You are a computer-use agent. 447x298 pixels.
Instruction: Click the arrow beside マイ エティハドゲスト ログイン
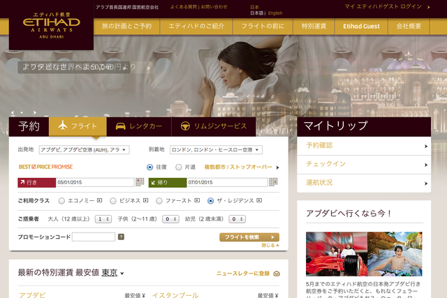pyautogui.click(x=428, y=7)
